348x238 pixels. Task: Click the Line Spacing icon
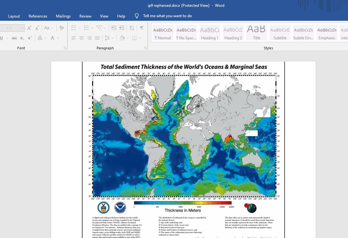pos(107,38)
